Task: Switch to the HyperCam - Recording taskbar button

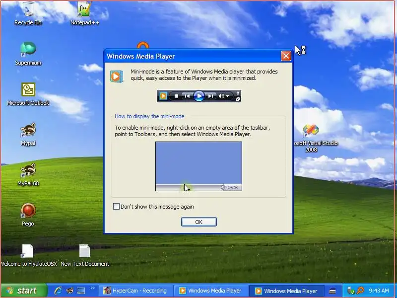Action: point(135,291)
